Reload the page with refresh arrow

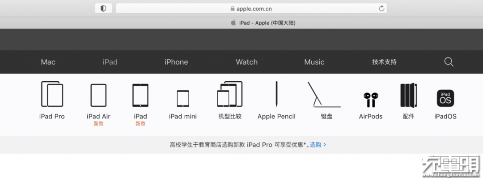click(381, 8)
